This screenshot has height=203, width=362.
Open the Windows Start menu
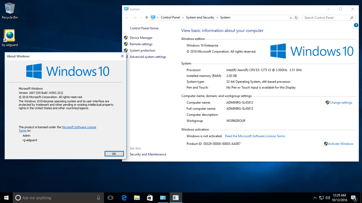click(6, 198)
